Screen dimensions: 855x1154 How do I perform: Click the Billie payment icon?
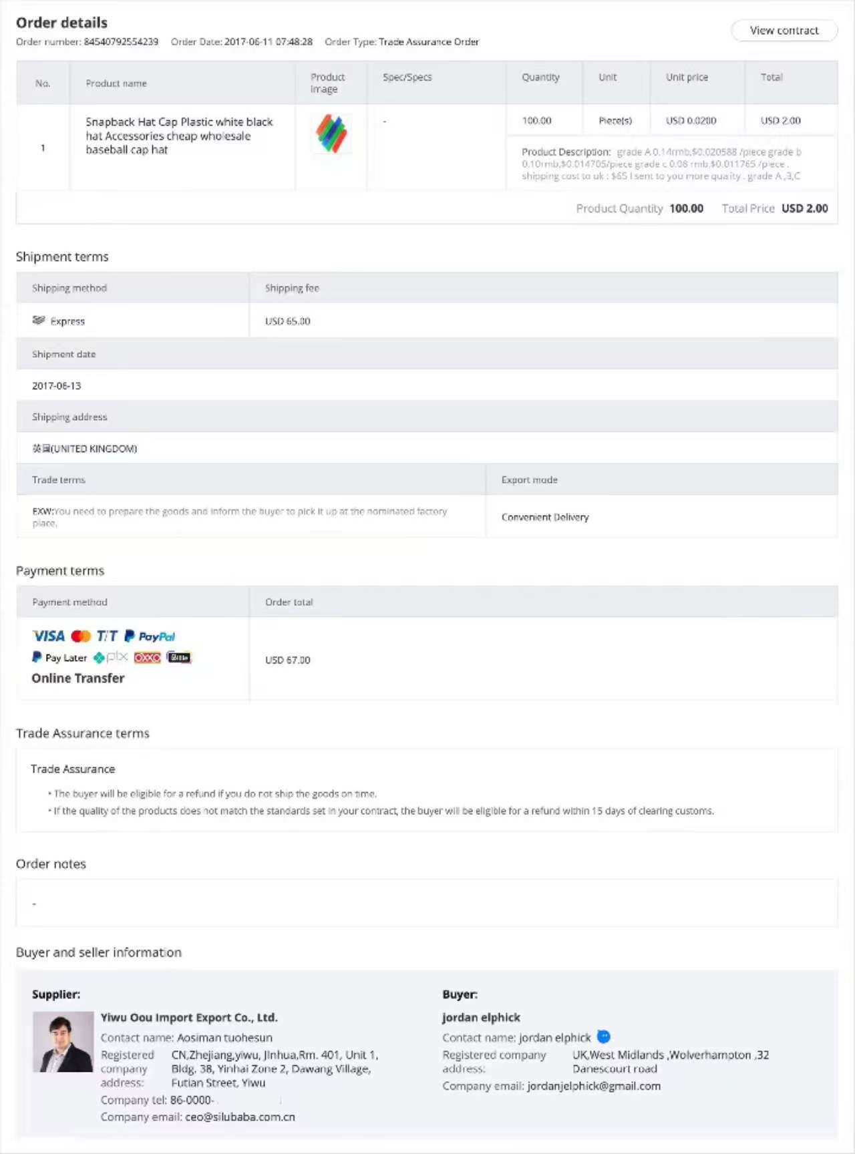(x=178, y=658)
